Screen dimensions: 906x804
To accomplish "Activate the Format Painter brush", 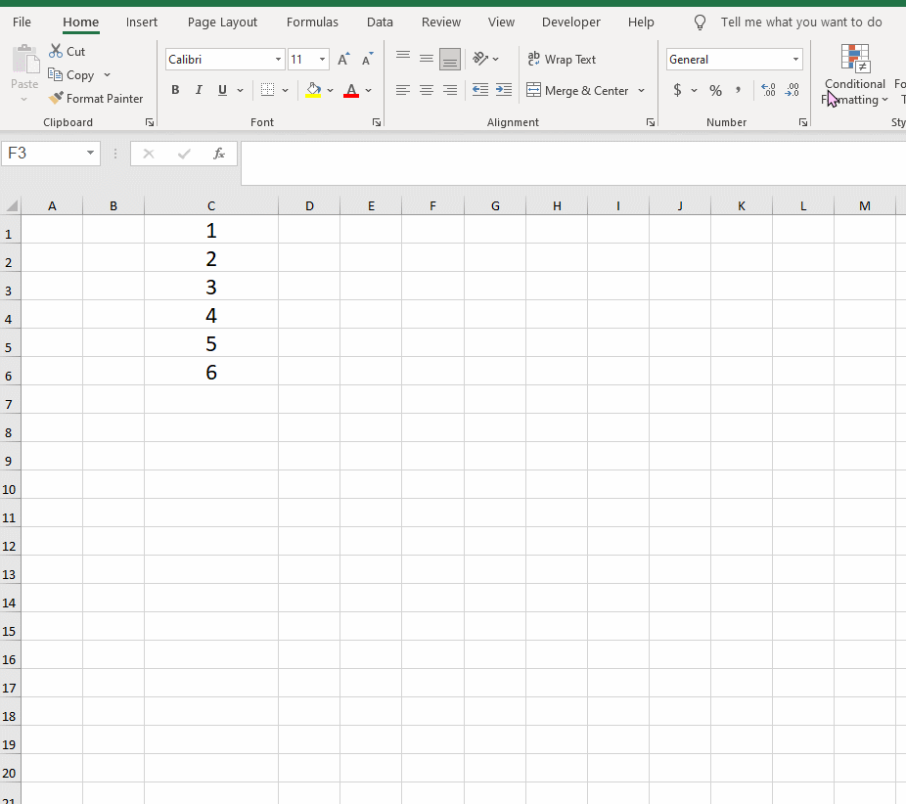I will [56, 98].
